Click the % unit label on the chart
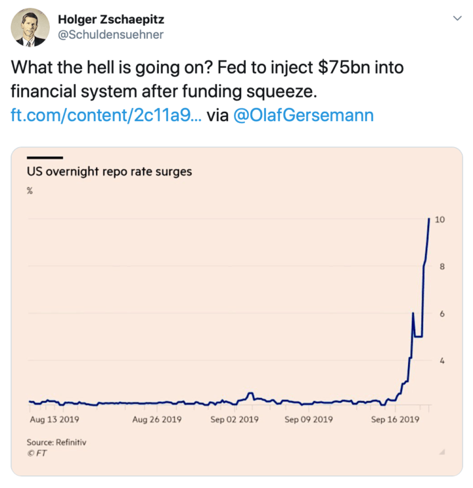473x488 pixels. (x=30, y=191)
